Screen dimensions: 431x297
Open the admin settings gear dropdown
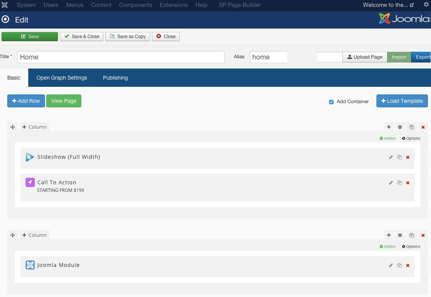coord(426,5)
